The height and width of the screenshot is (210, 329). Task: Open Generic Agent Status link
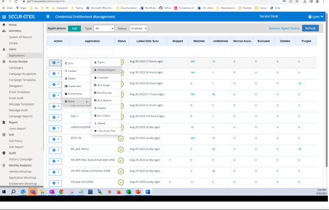tap(284, 28)
